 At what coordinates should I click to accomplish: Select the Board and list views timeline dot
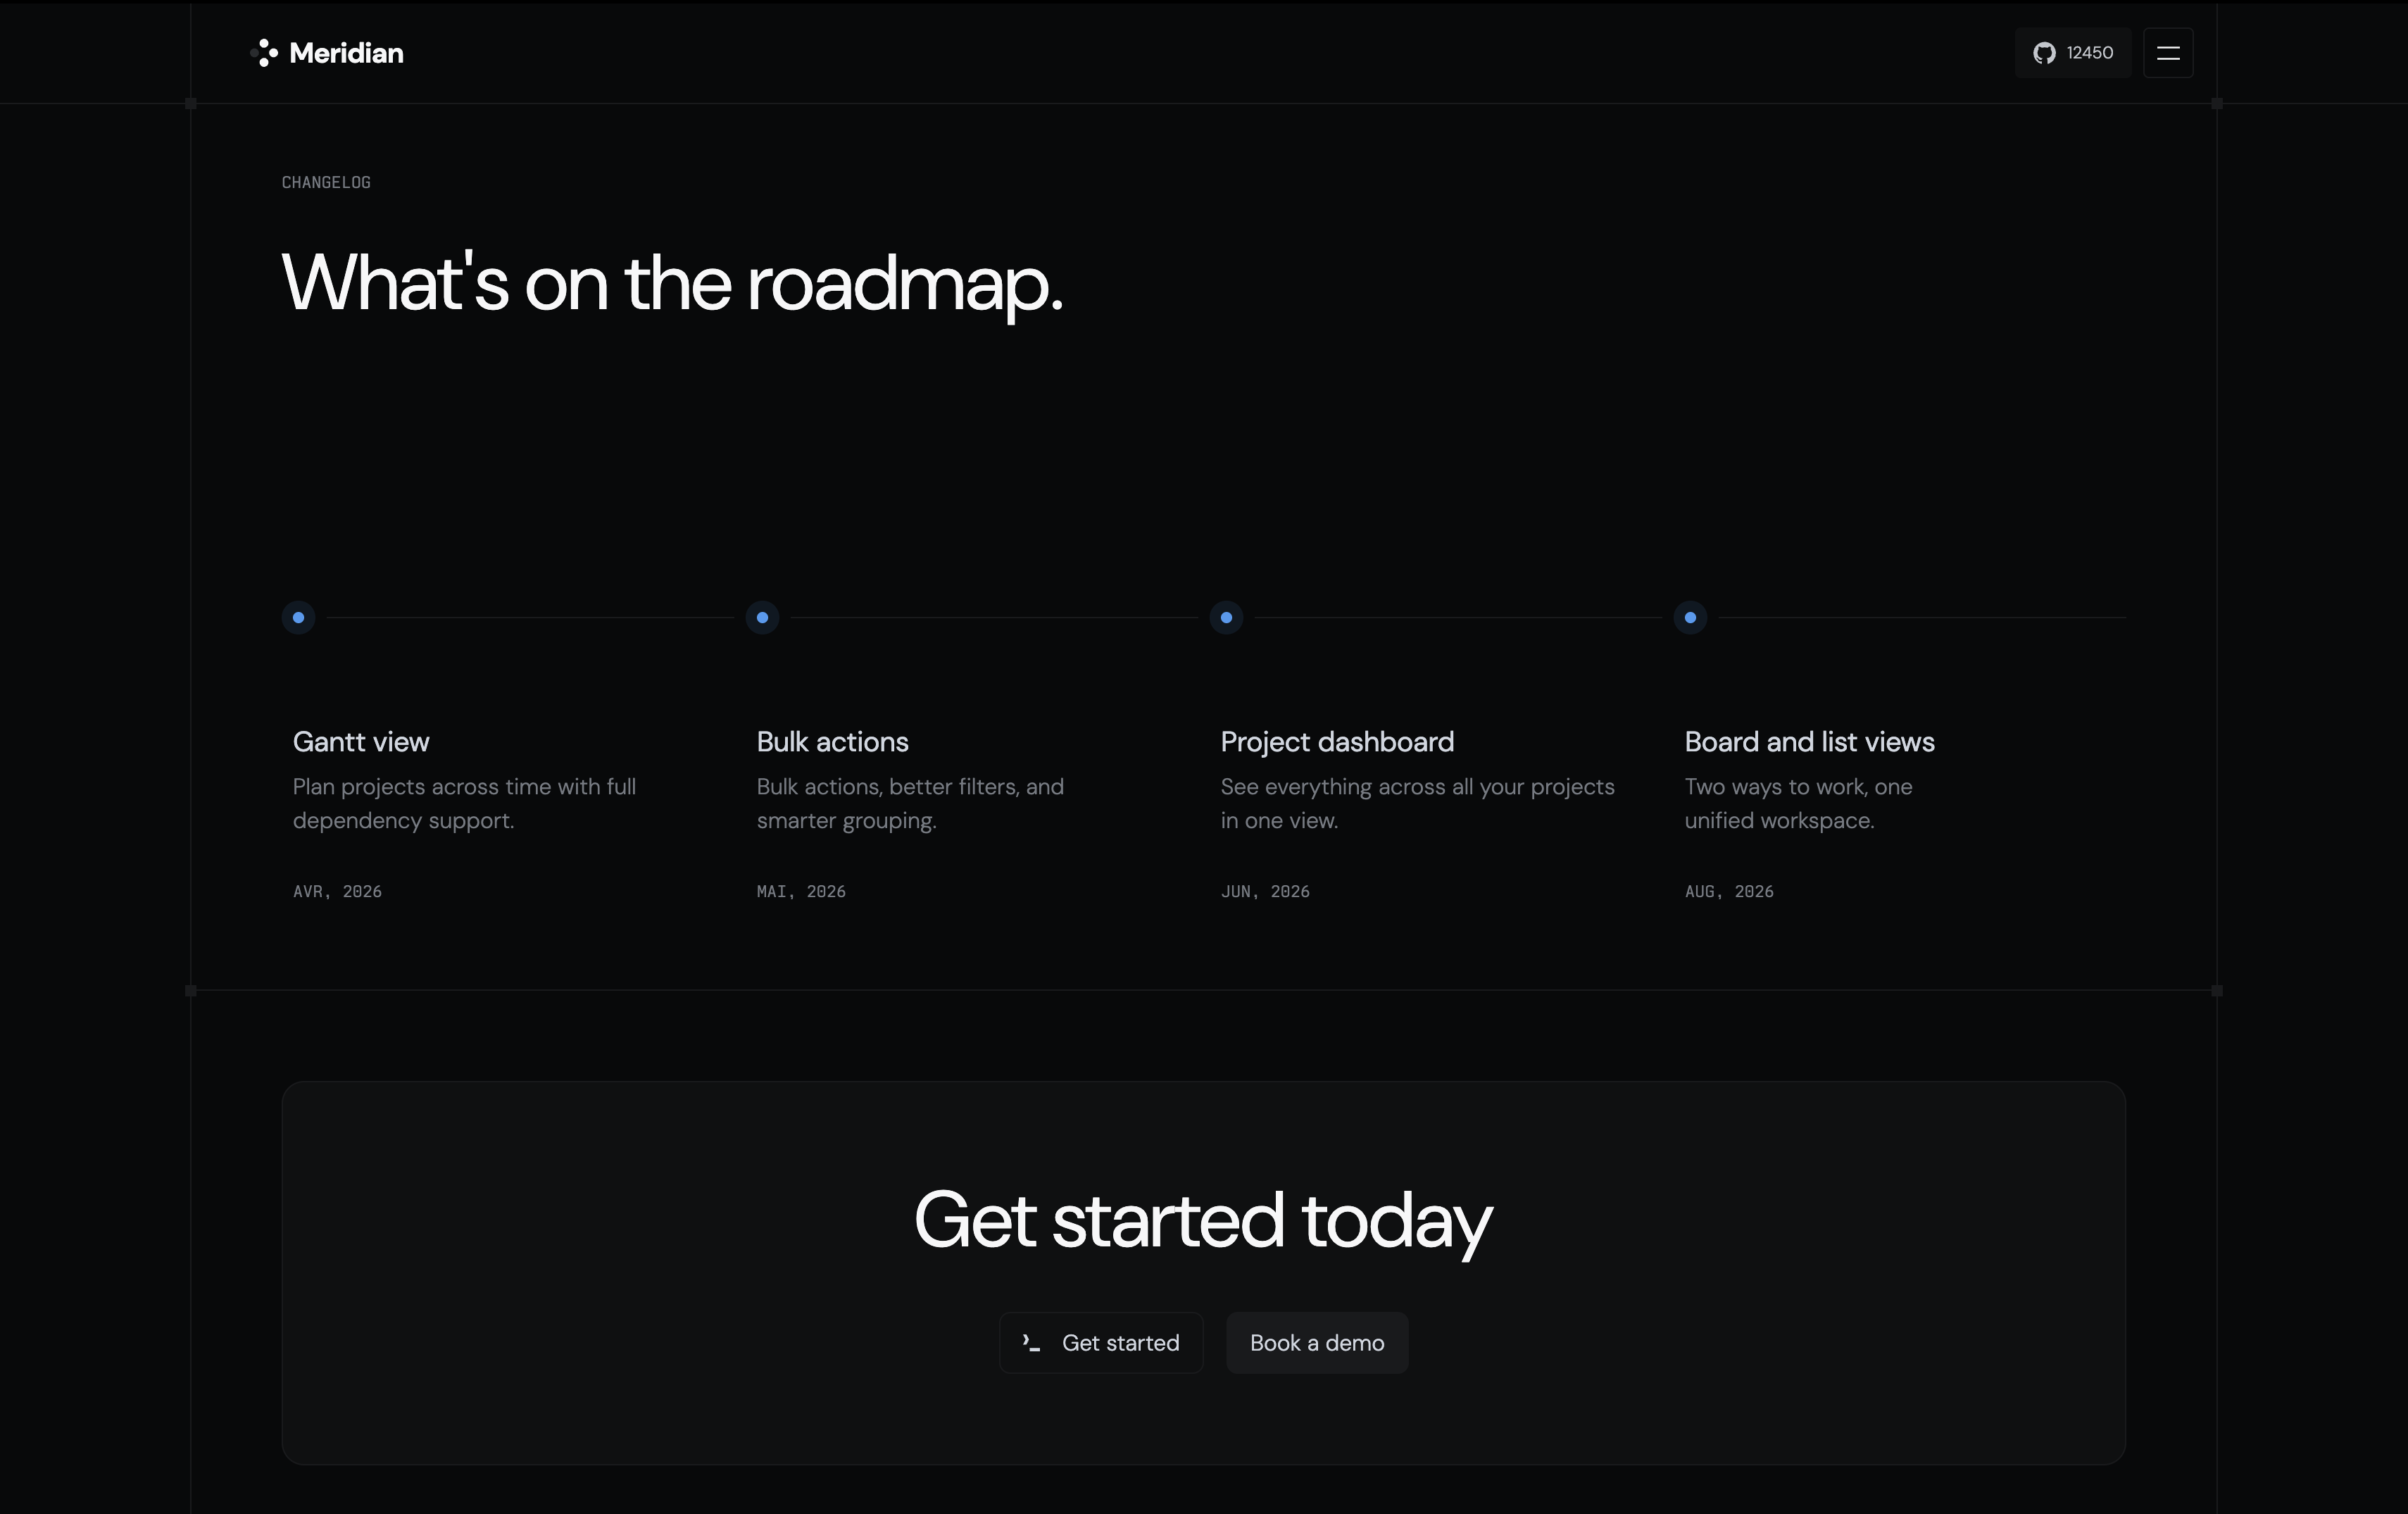click(x=1690, y=618)
